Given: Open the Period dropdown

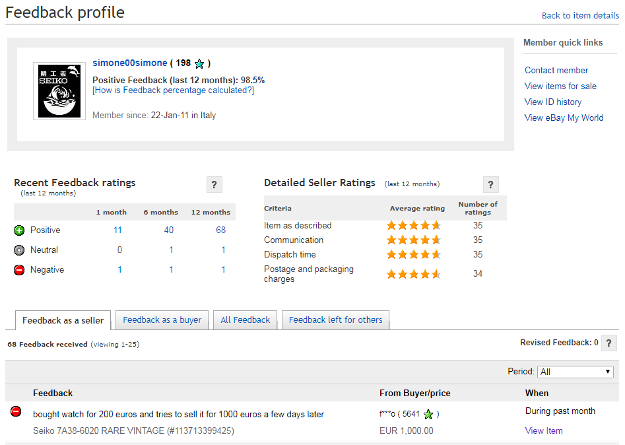Looking at the screenshot, I should (575, 372).
